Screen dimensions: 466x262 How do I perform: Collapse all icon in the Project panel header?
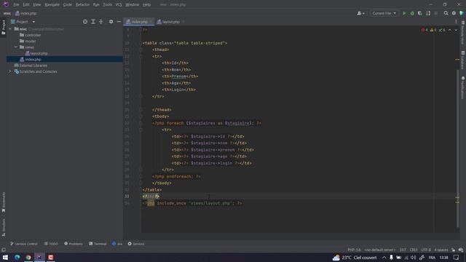[101, 22]
